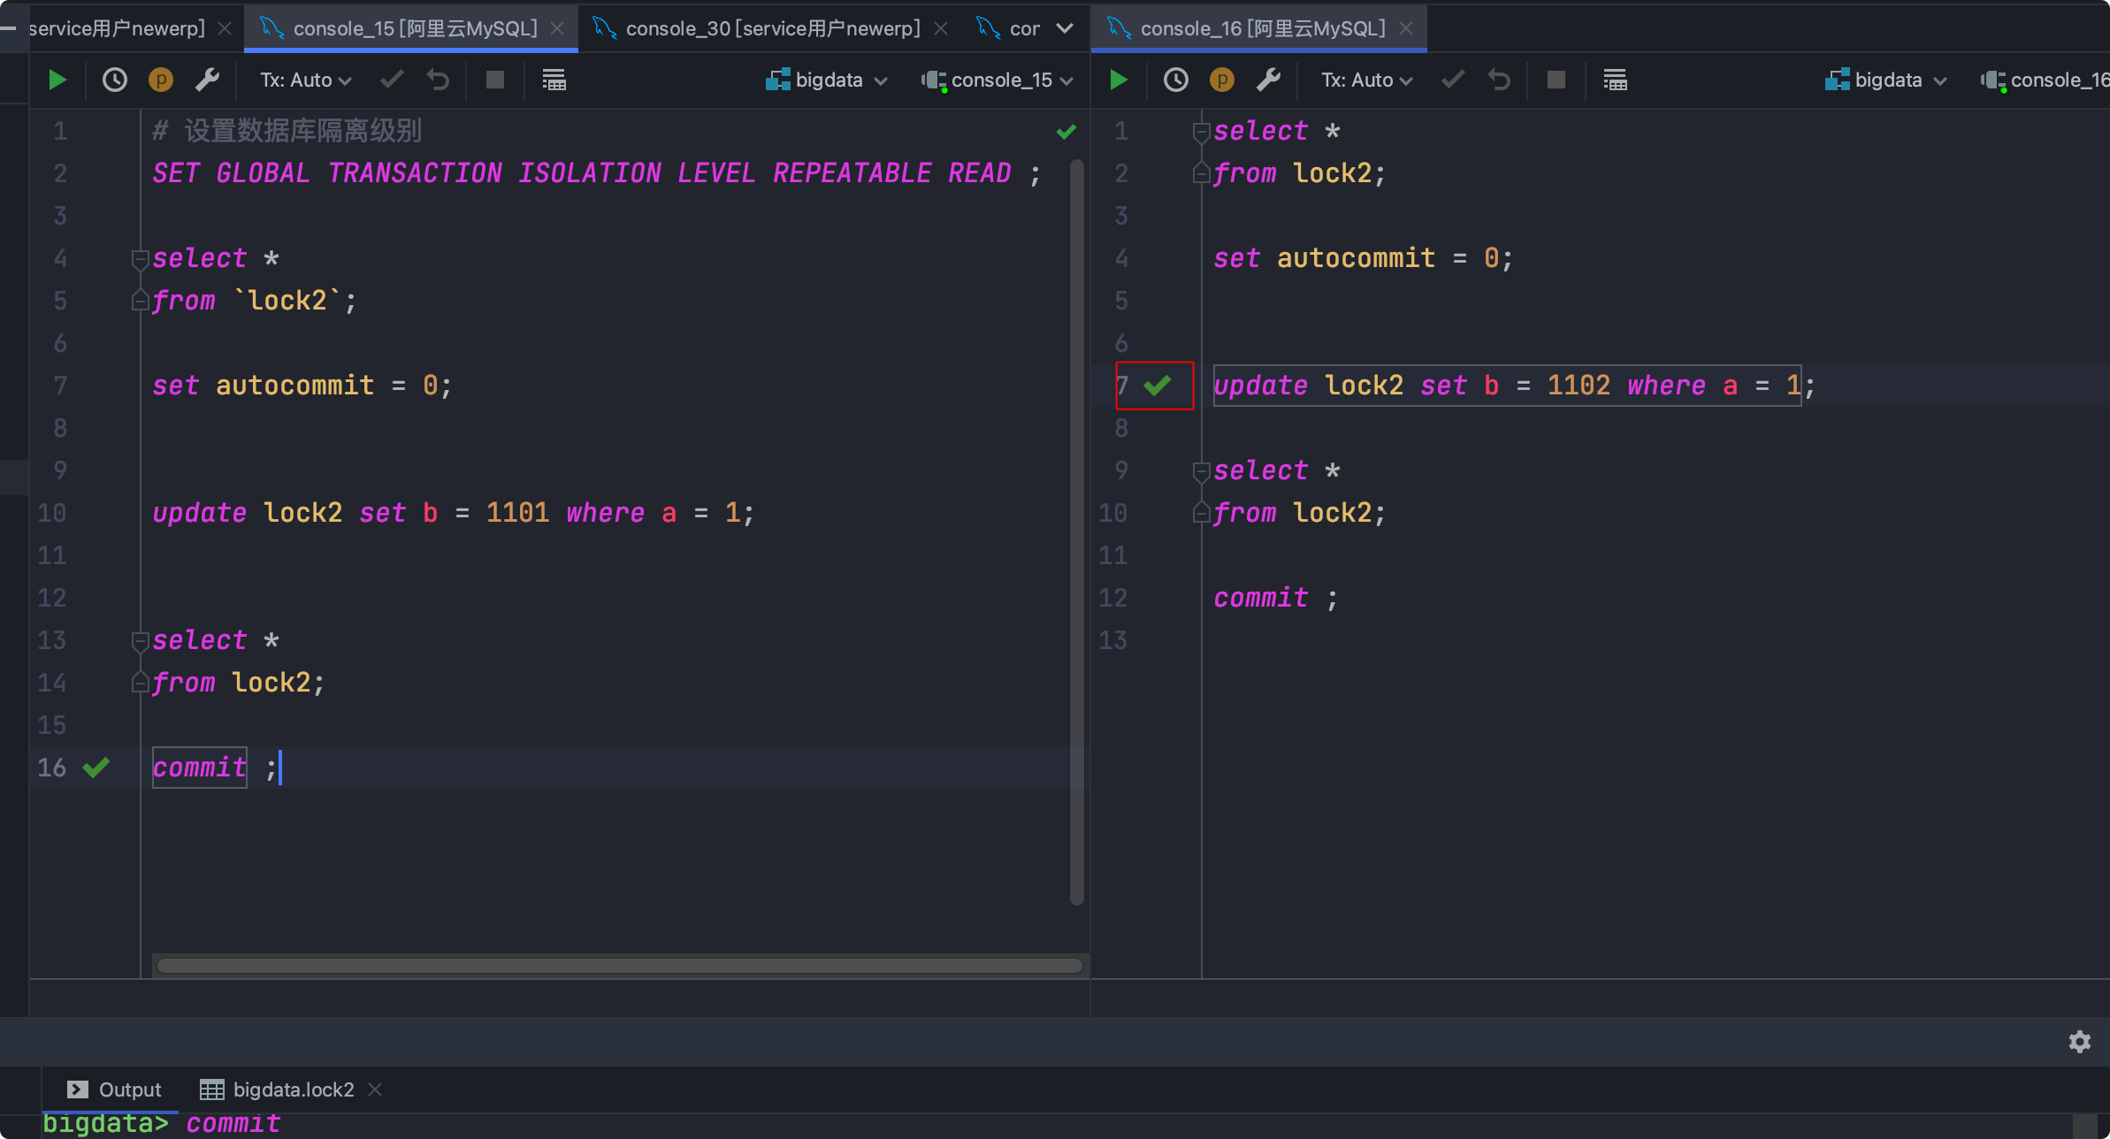Click orange P playground icon in right console
The height and width of the screenshot is (1139, 2110).
1221,80
